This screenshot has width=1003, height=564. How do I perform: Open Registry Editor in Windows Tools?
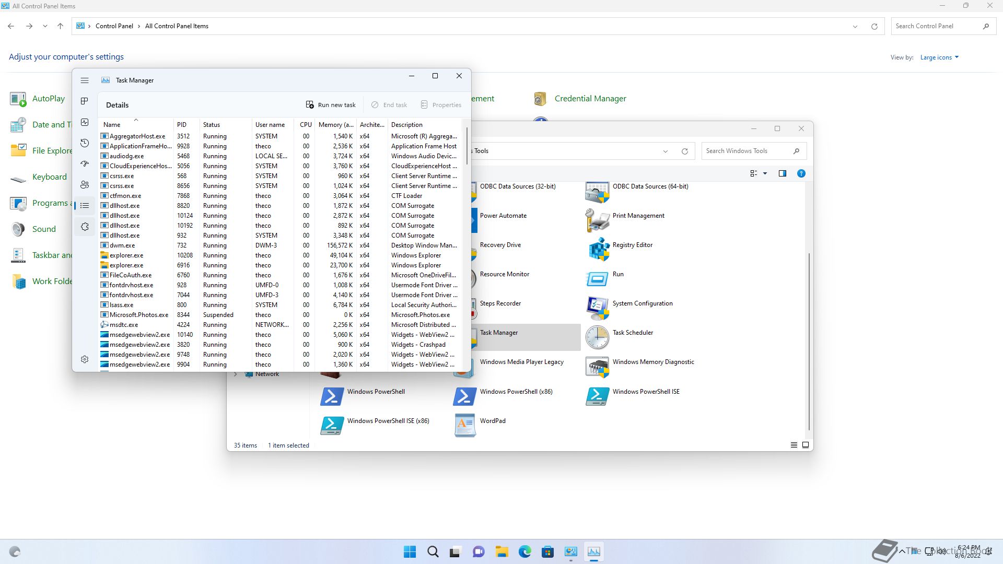(620, 249)
